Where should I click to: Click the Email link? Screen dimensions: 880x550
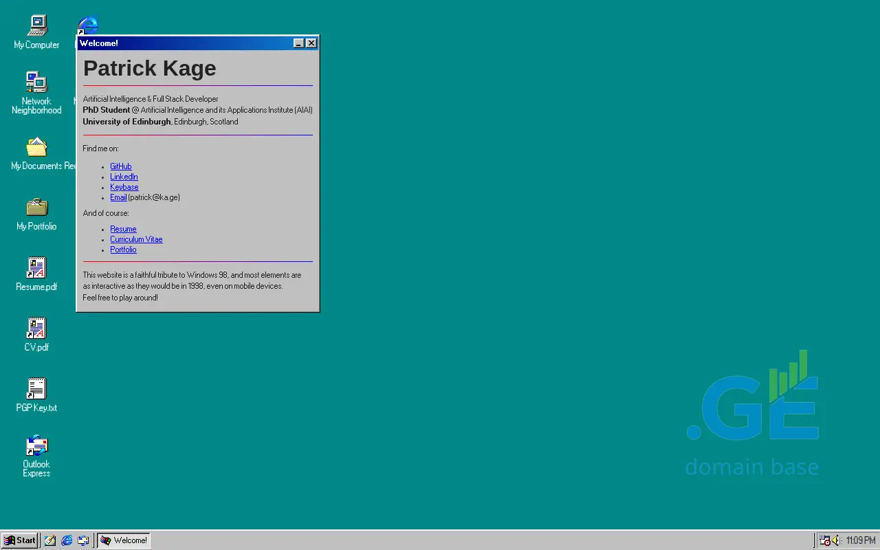(x=118, y=197)
